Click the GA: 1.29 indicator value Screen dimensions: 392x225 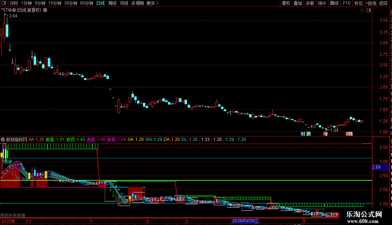(x=136, y=139)
